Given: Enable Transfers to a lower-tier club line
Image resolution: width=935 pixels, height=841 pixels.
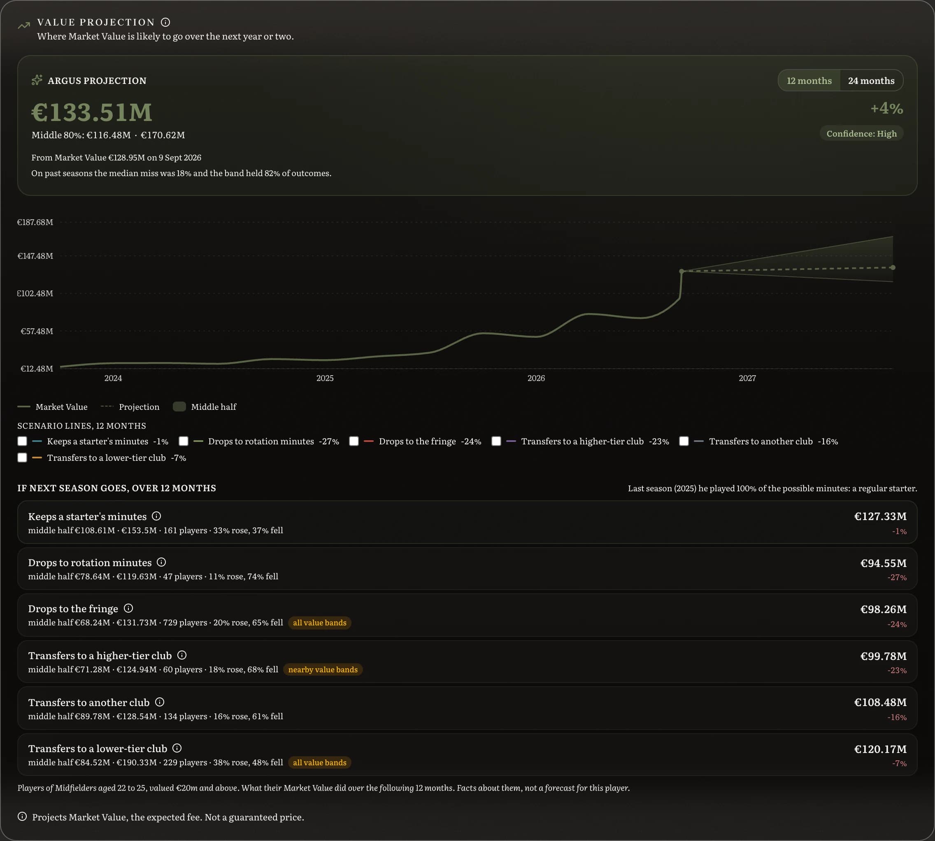Looking at the screenshot, I should [22, 458].
